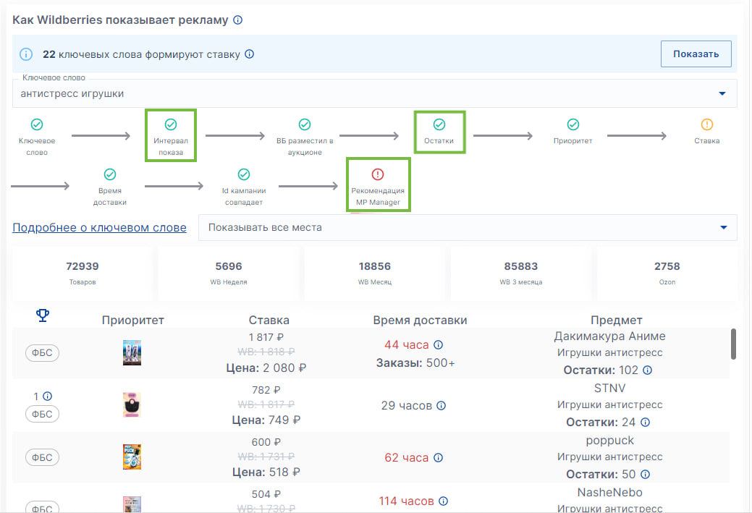Image resolution: width=752 pixels, height=513 pixels.
Task: Click the table vertical scrollbar thumb
Action: point(733,344)
